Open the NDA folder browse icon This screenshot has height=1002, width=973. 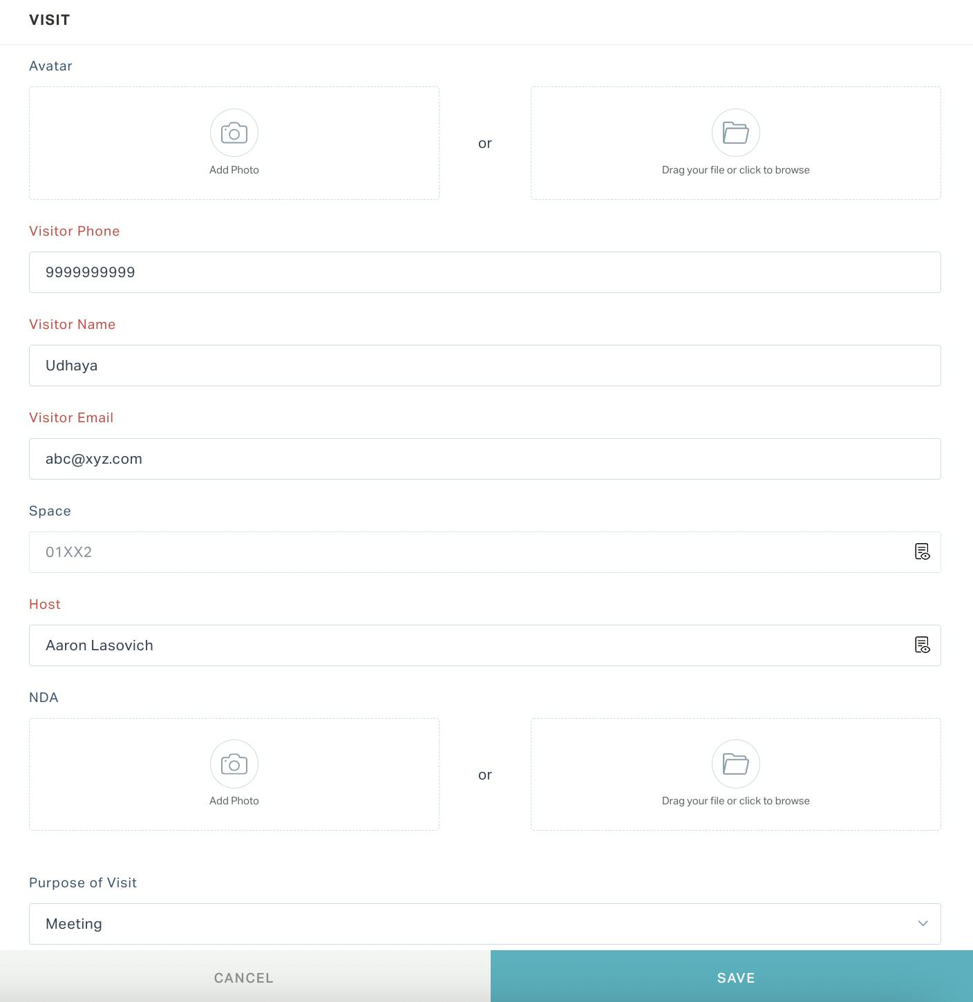(736, 764)
